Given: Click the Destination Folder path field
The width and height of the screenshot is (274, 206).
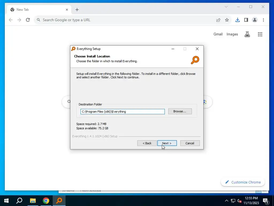Looking at the screenshot, I should [x=123, y=112].
